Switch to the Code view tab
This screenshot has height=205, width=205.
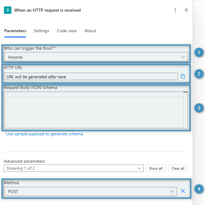tap(67, 31)
